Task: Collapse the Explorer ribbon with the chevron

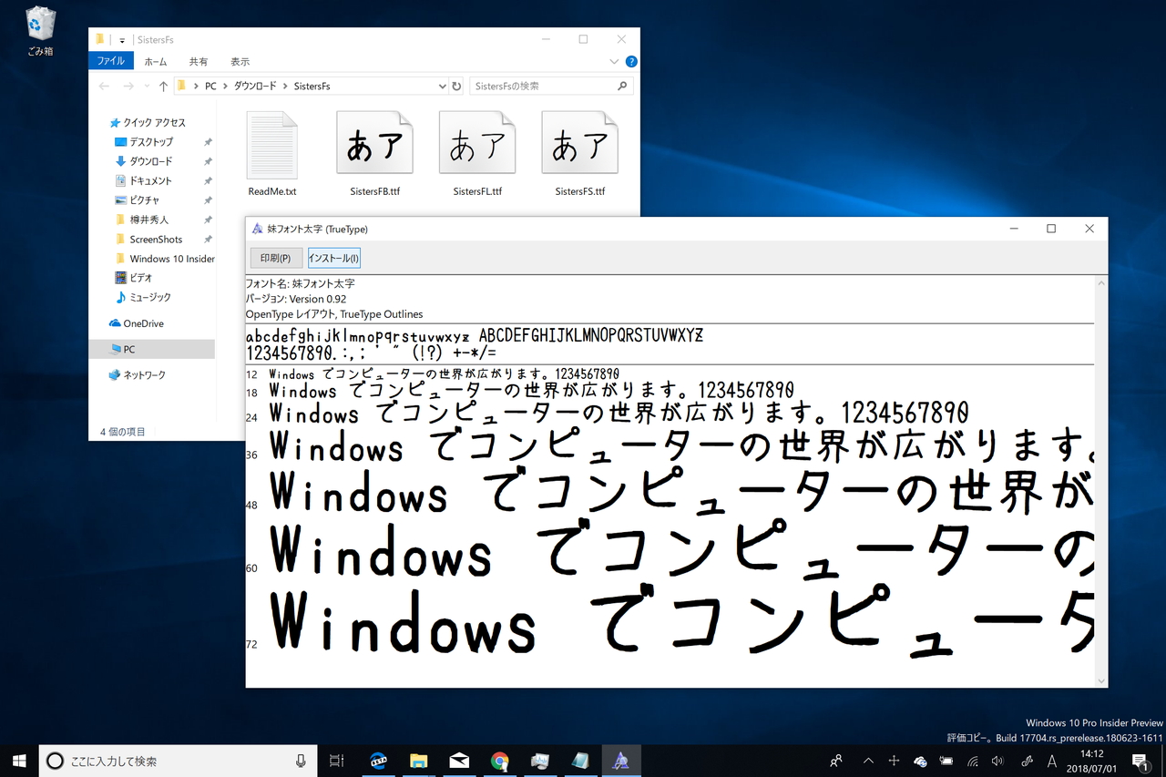Action: pyautogui.click(x=613, y=61)
